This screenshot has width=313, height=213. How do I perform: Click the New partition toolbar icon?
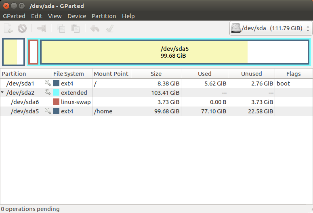click(x=8, y=28)
